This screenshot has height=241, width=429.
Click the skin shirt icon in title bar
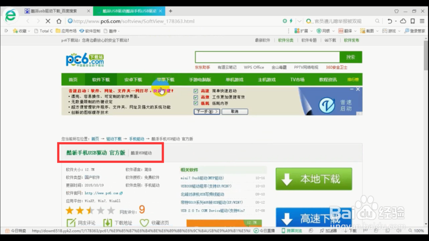coord(396,11)
